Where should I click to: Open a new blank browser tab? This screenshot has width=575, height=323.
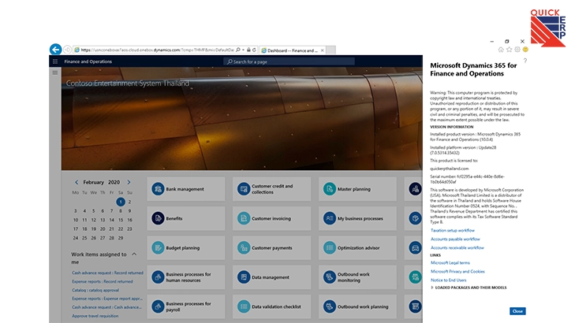tap(330, 50)
